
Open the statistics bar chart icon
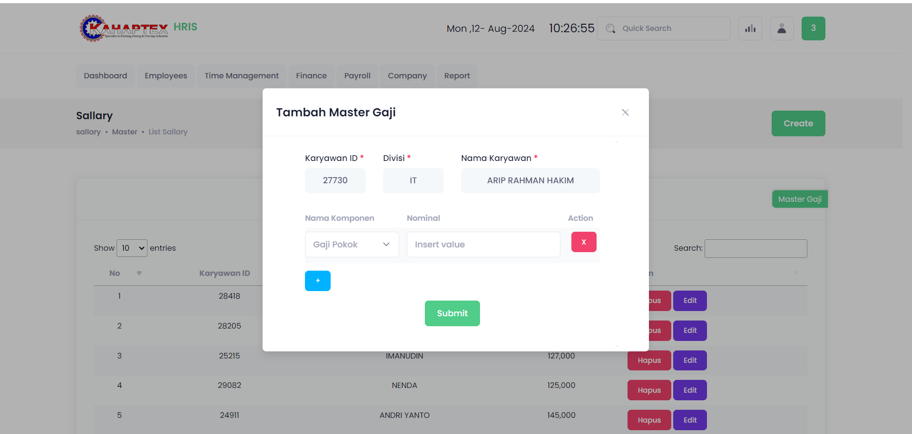click(x=750, y=28)
